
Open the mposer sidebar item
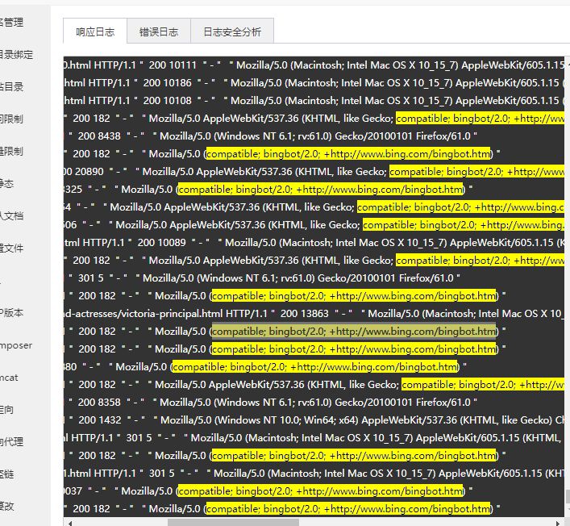[16, 345]
